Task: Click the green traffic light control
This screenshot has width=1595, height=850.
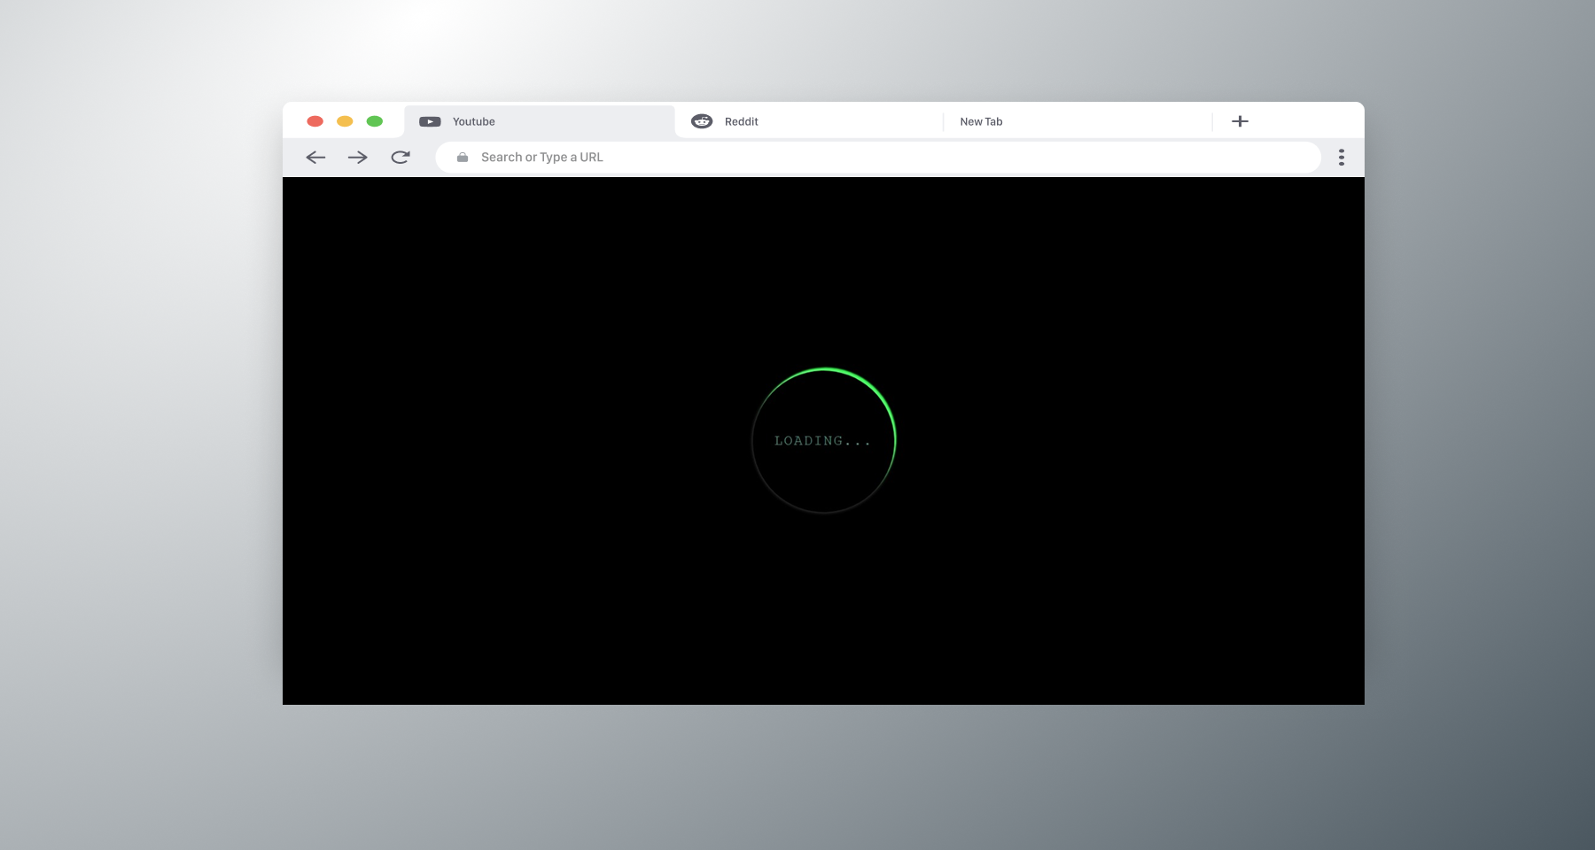Action: coord(375,120)
